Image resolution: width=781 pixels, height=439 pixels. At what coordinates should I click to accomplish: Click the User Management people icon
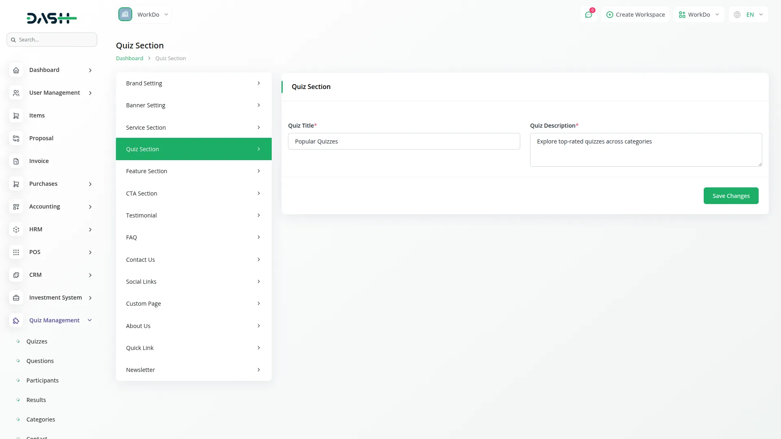click(x=16, y=93)
